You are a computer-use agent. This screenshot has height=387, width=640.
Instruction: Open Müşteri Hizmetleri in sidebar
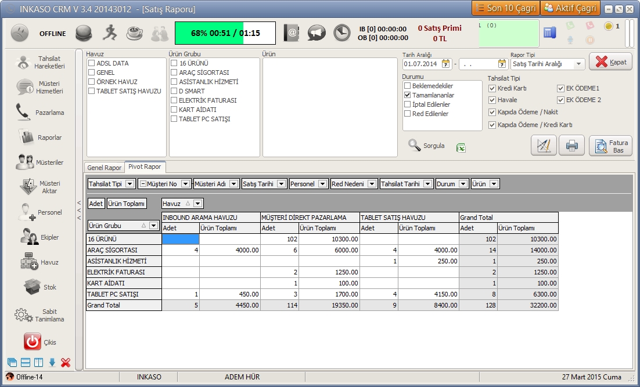point(40,87)
